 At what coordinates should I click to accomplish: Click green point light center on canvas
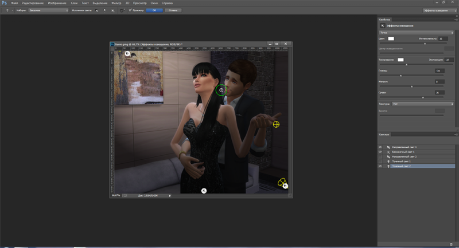coord(221,90)
